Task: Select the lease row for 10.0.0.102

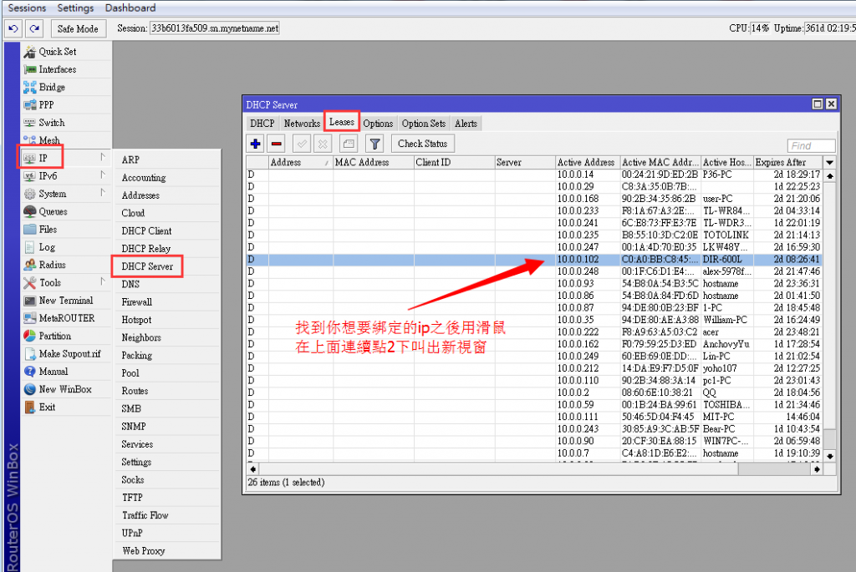Action: [535, 260]
